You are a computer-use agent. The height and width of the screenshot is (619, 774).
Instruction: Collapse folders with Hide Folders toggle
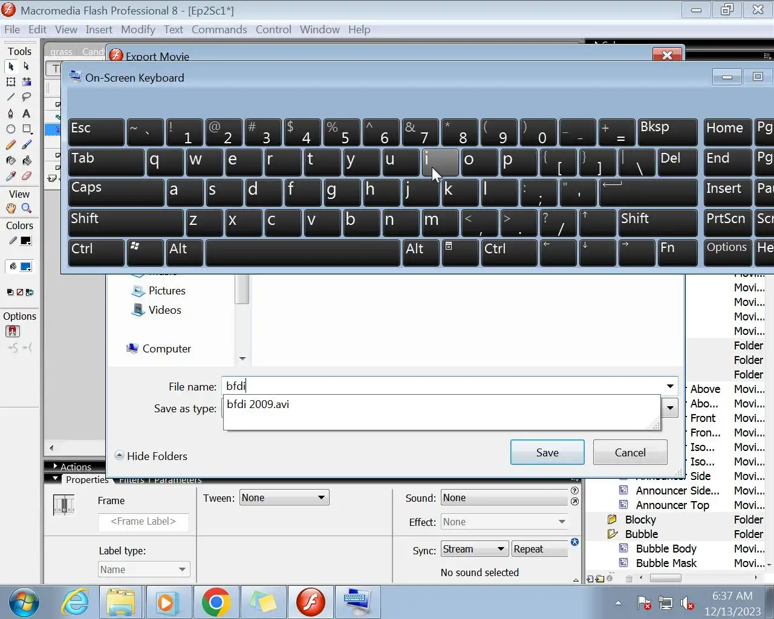coord(151,456)
